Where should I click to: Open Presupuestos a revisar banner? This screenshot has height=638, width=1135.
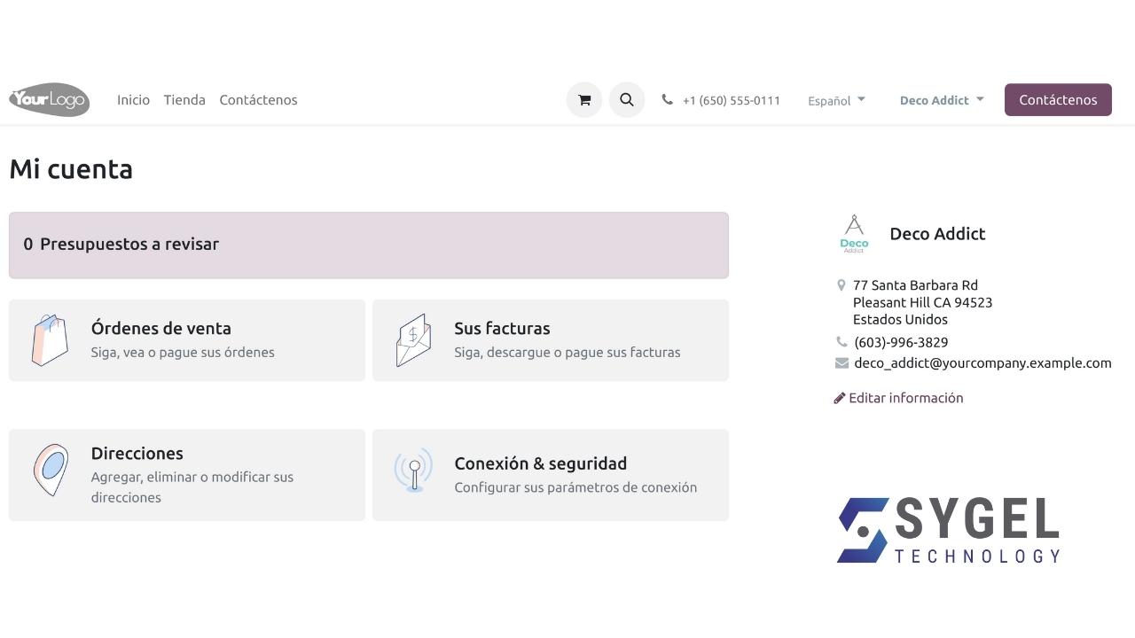(368, 245)
